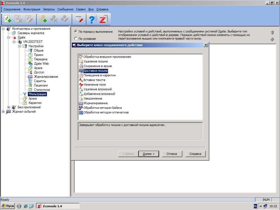The height and width of the screenshot is (210, 280).
Task: Select the По порядку выполнения radio button
Action: [76, 31]
